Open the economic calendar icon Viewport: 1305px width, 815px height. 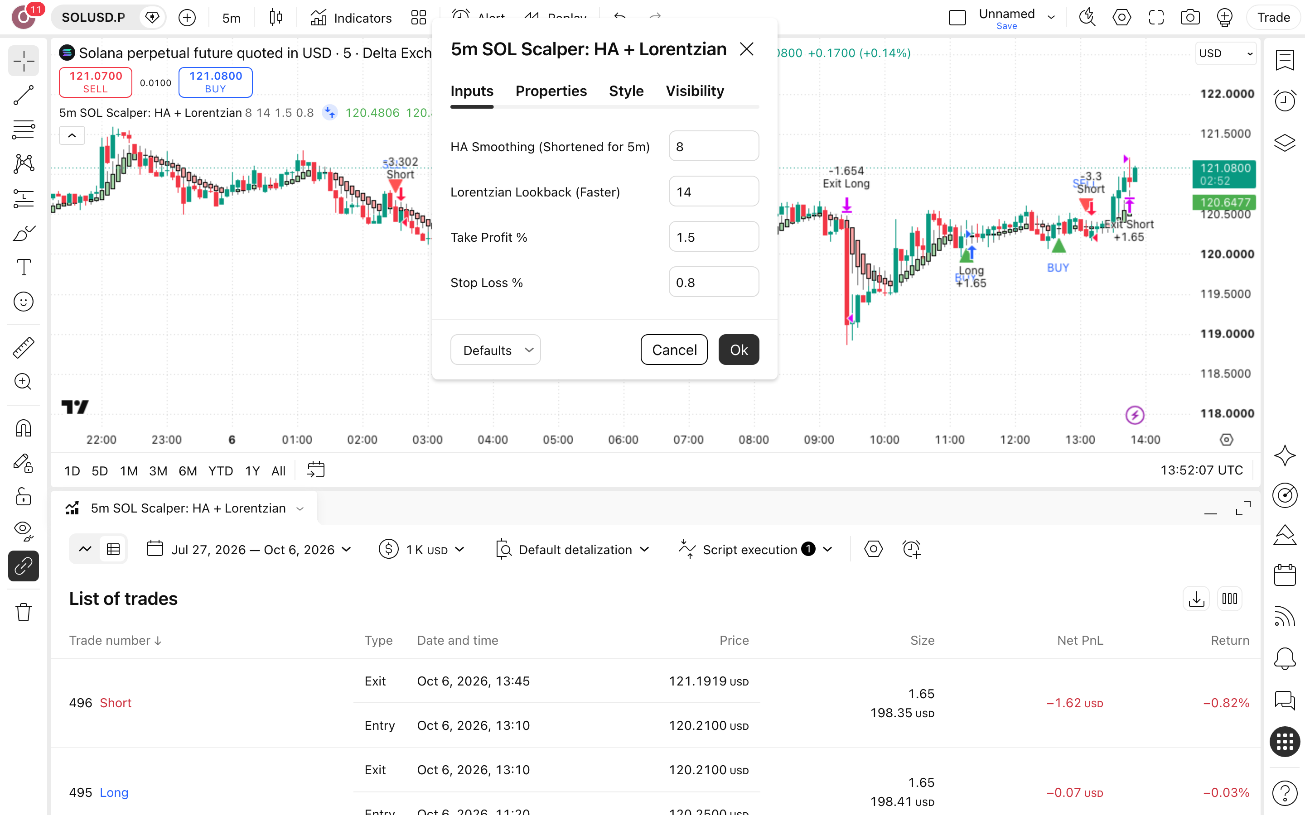[x=1285, y=575]
